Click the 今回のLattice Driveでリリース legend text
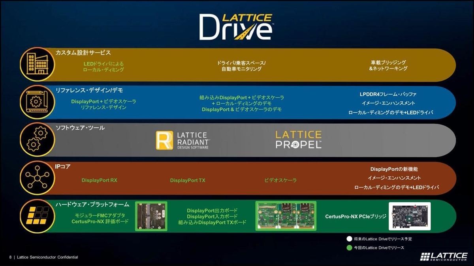Screen dimensions: 474x266 [379, 248]
